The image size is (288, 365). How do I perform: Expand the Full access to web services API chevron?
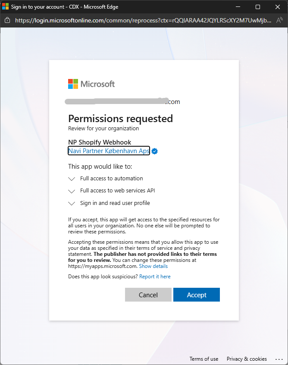[72, 191]
